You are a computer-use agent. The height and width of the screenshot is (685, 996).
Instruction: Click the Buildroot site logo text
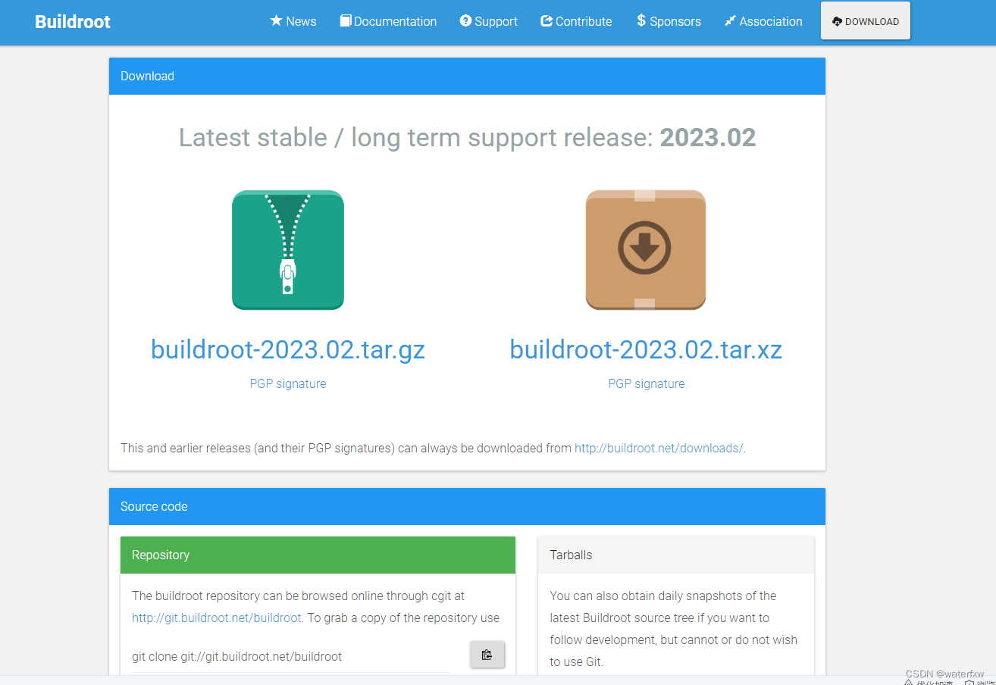(x=73, y=22)
